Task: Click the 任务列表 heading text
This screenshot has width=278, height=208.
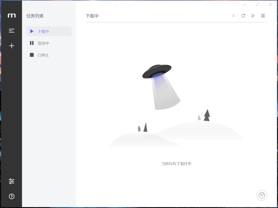Action: click(x=35, y=16)
